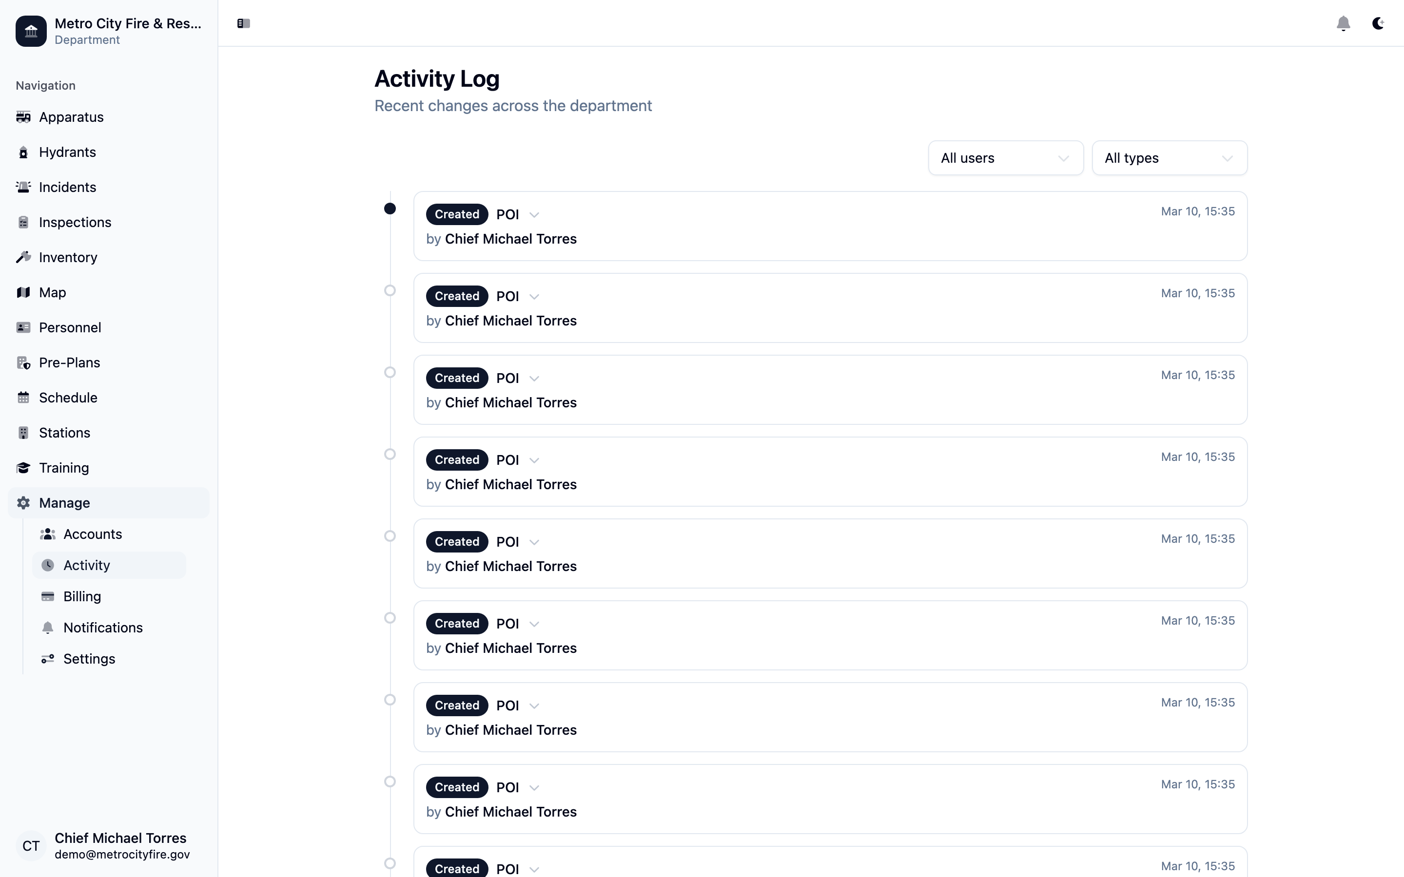Open the notifications bell in header
This screenshot has height=877, width=1404.
pos(1343,23)
